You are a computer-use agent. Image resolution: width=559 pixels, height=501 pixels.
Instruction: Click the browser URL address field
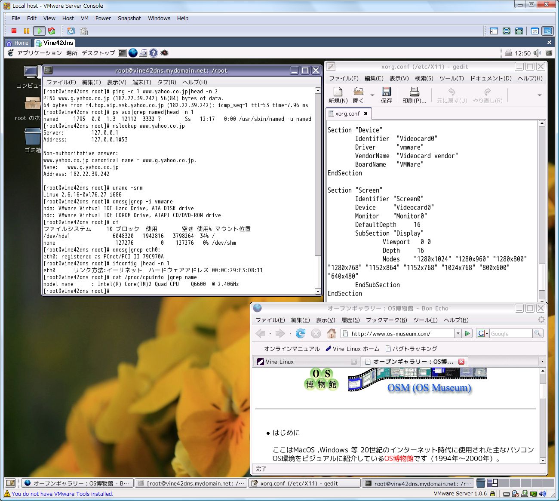(x=398, y=333)
